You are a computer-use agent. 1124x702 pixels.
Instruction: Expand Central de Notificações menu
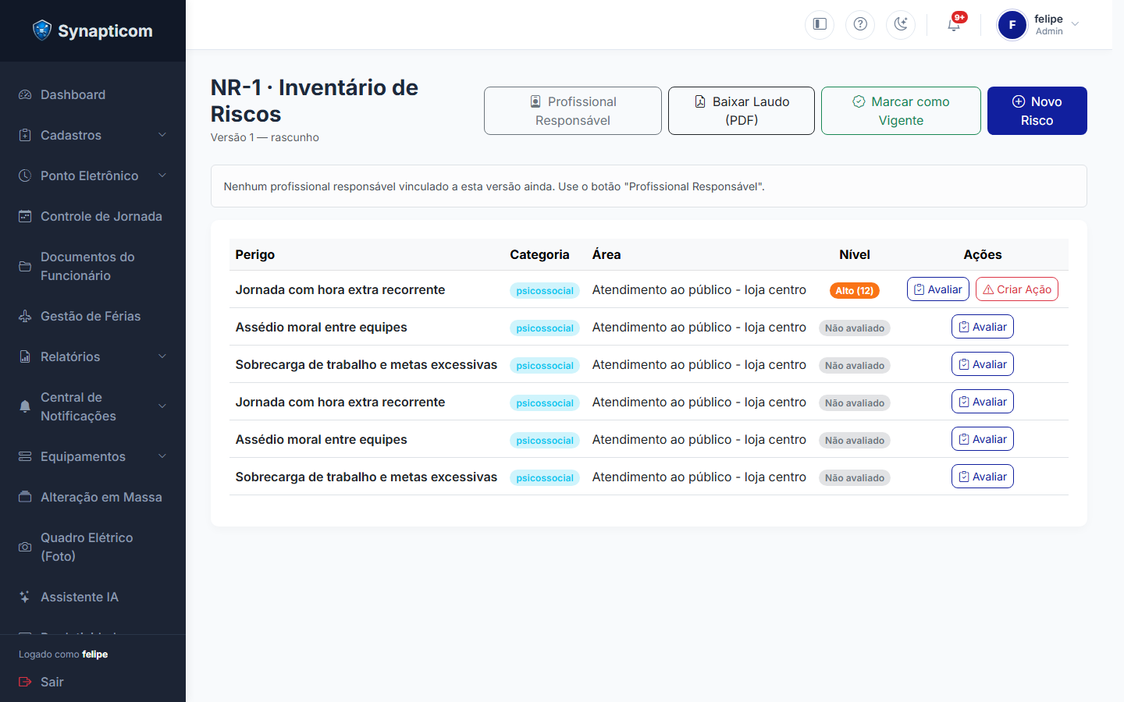click(93, 406)
